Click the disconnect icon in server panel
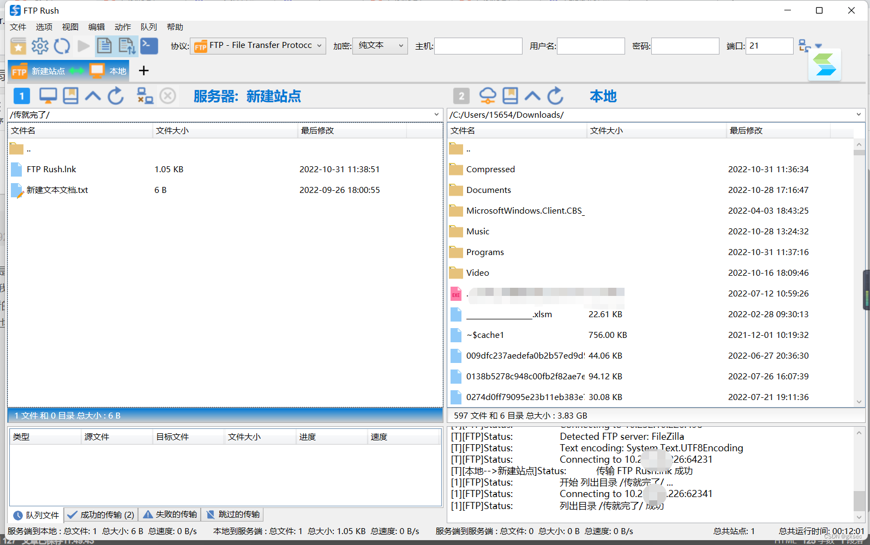This screenshot has height=545, width=870. coord(145,96)
